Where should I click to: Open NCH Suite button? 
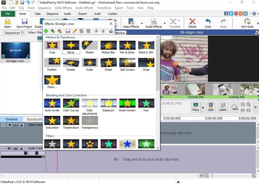[x=247, y=23]
